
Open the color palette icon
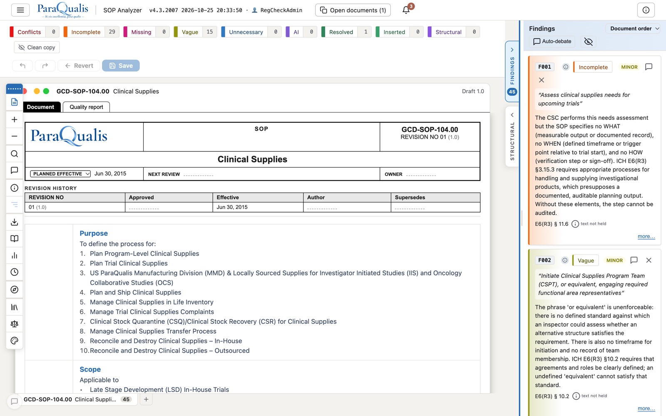tap(14, 341)
